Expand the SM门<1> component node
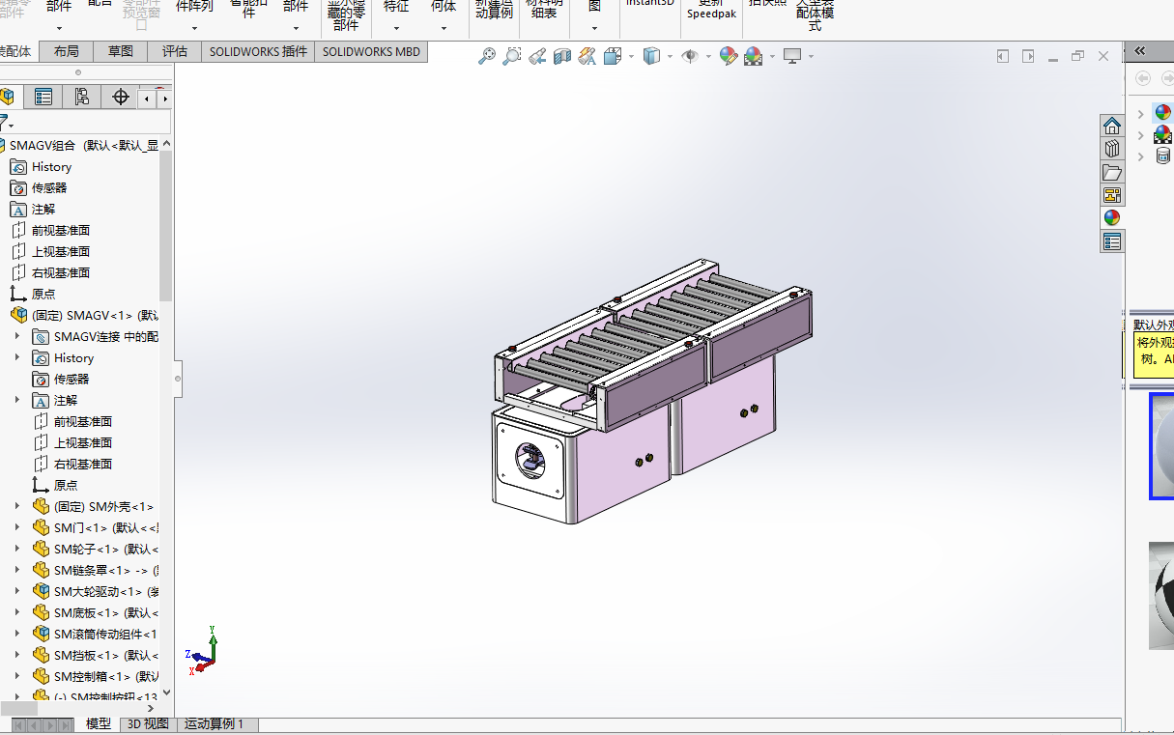The image size is (1174, 735). point(16,527)
